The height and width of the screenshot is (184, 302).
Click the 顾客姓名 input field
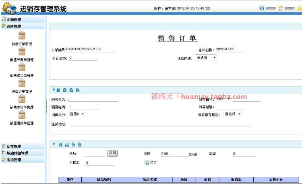(93, 99)
